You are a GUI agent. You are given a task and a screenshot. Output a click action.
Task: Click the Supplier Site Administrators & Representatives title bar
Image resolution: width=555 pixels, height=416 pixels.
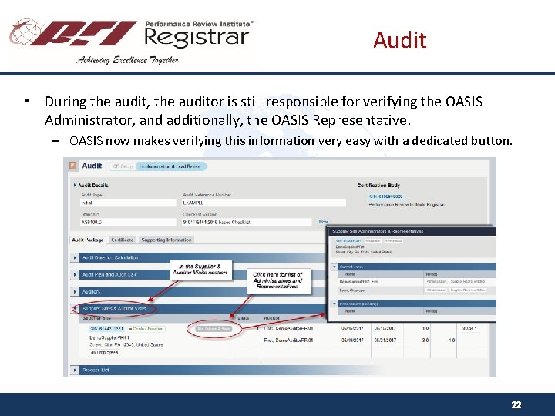tap(412, 231)
